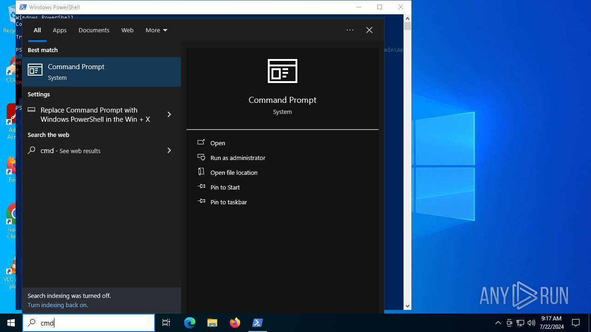Click the taskbar clock and date
The image size is (591, 332).
551,323
